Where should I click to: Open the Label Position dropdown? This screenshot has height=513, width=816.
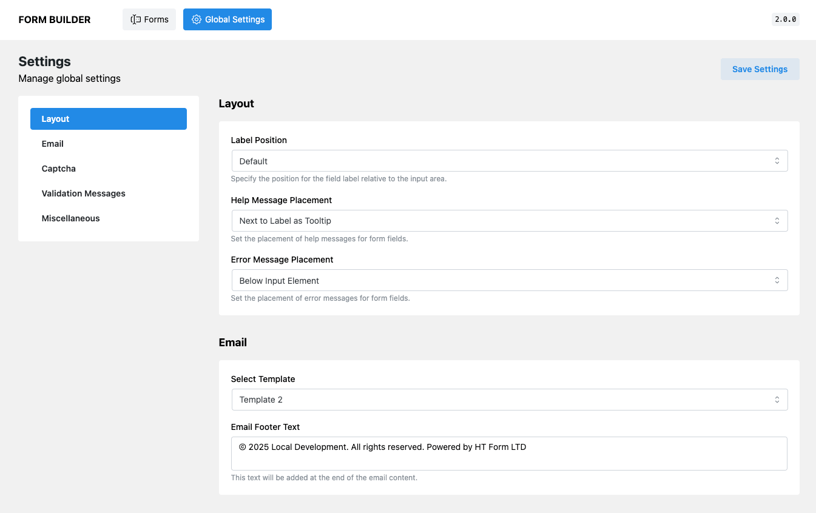pyautogui.click(x=508, y=161)
